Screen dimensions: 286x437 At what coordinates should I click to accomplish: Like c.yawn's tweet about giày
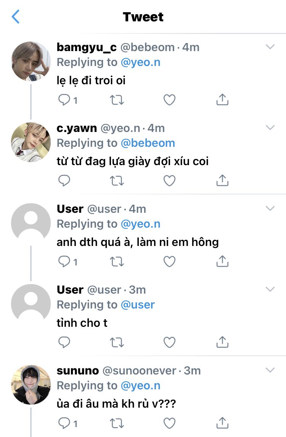coord(169,181)
